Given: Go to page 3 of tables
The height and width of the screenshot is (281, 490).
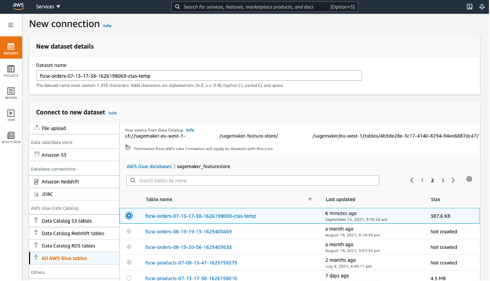Looking at the screenshot, I should [x=442, y=180].
